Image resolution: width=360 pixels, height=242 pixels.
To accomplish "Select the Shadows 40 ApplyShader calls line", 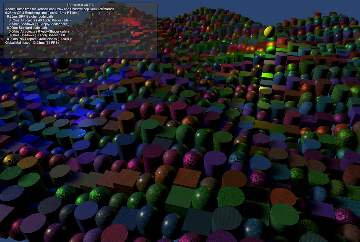I will pos(43,24).
